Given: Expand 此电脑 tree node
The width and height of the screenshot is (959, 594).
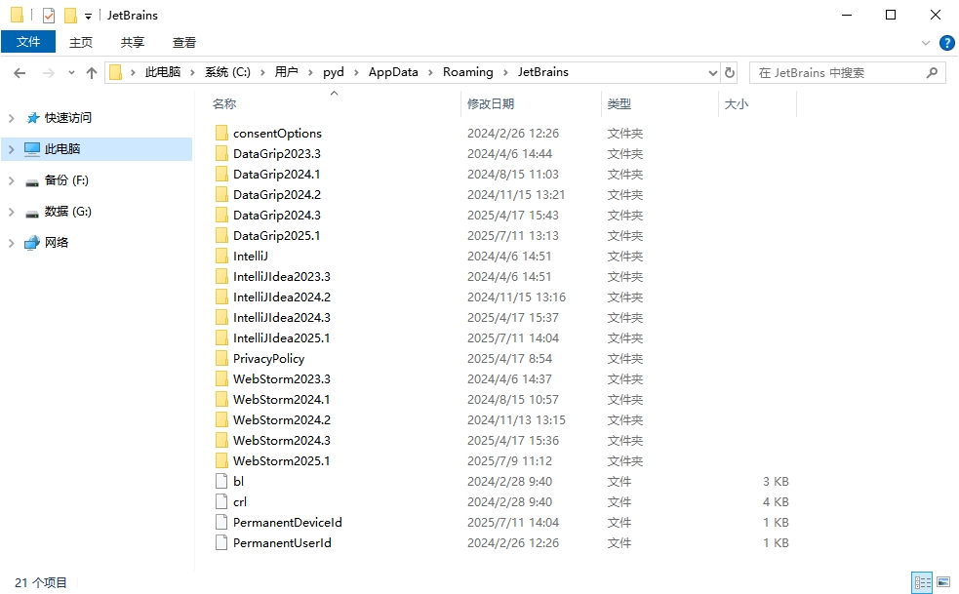Looking at the screenshot, I should (x=11, y=149).
